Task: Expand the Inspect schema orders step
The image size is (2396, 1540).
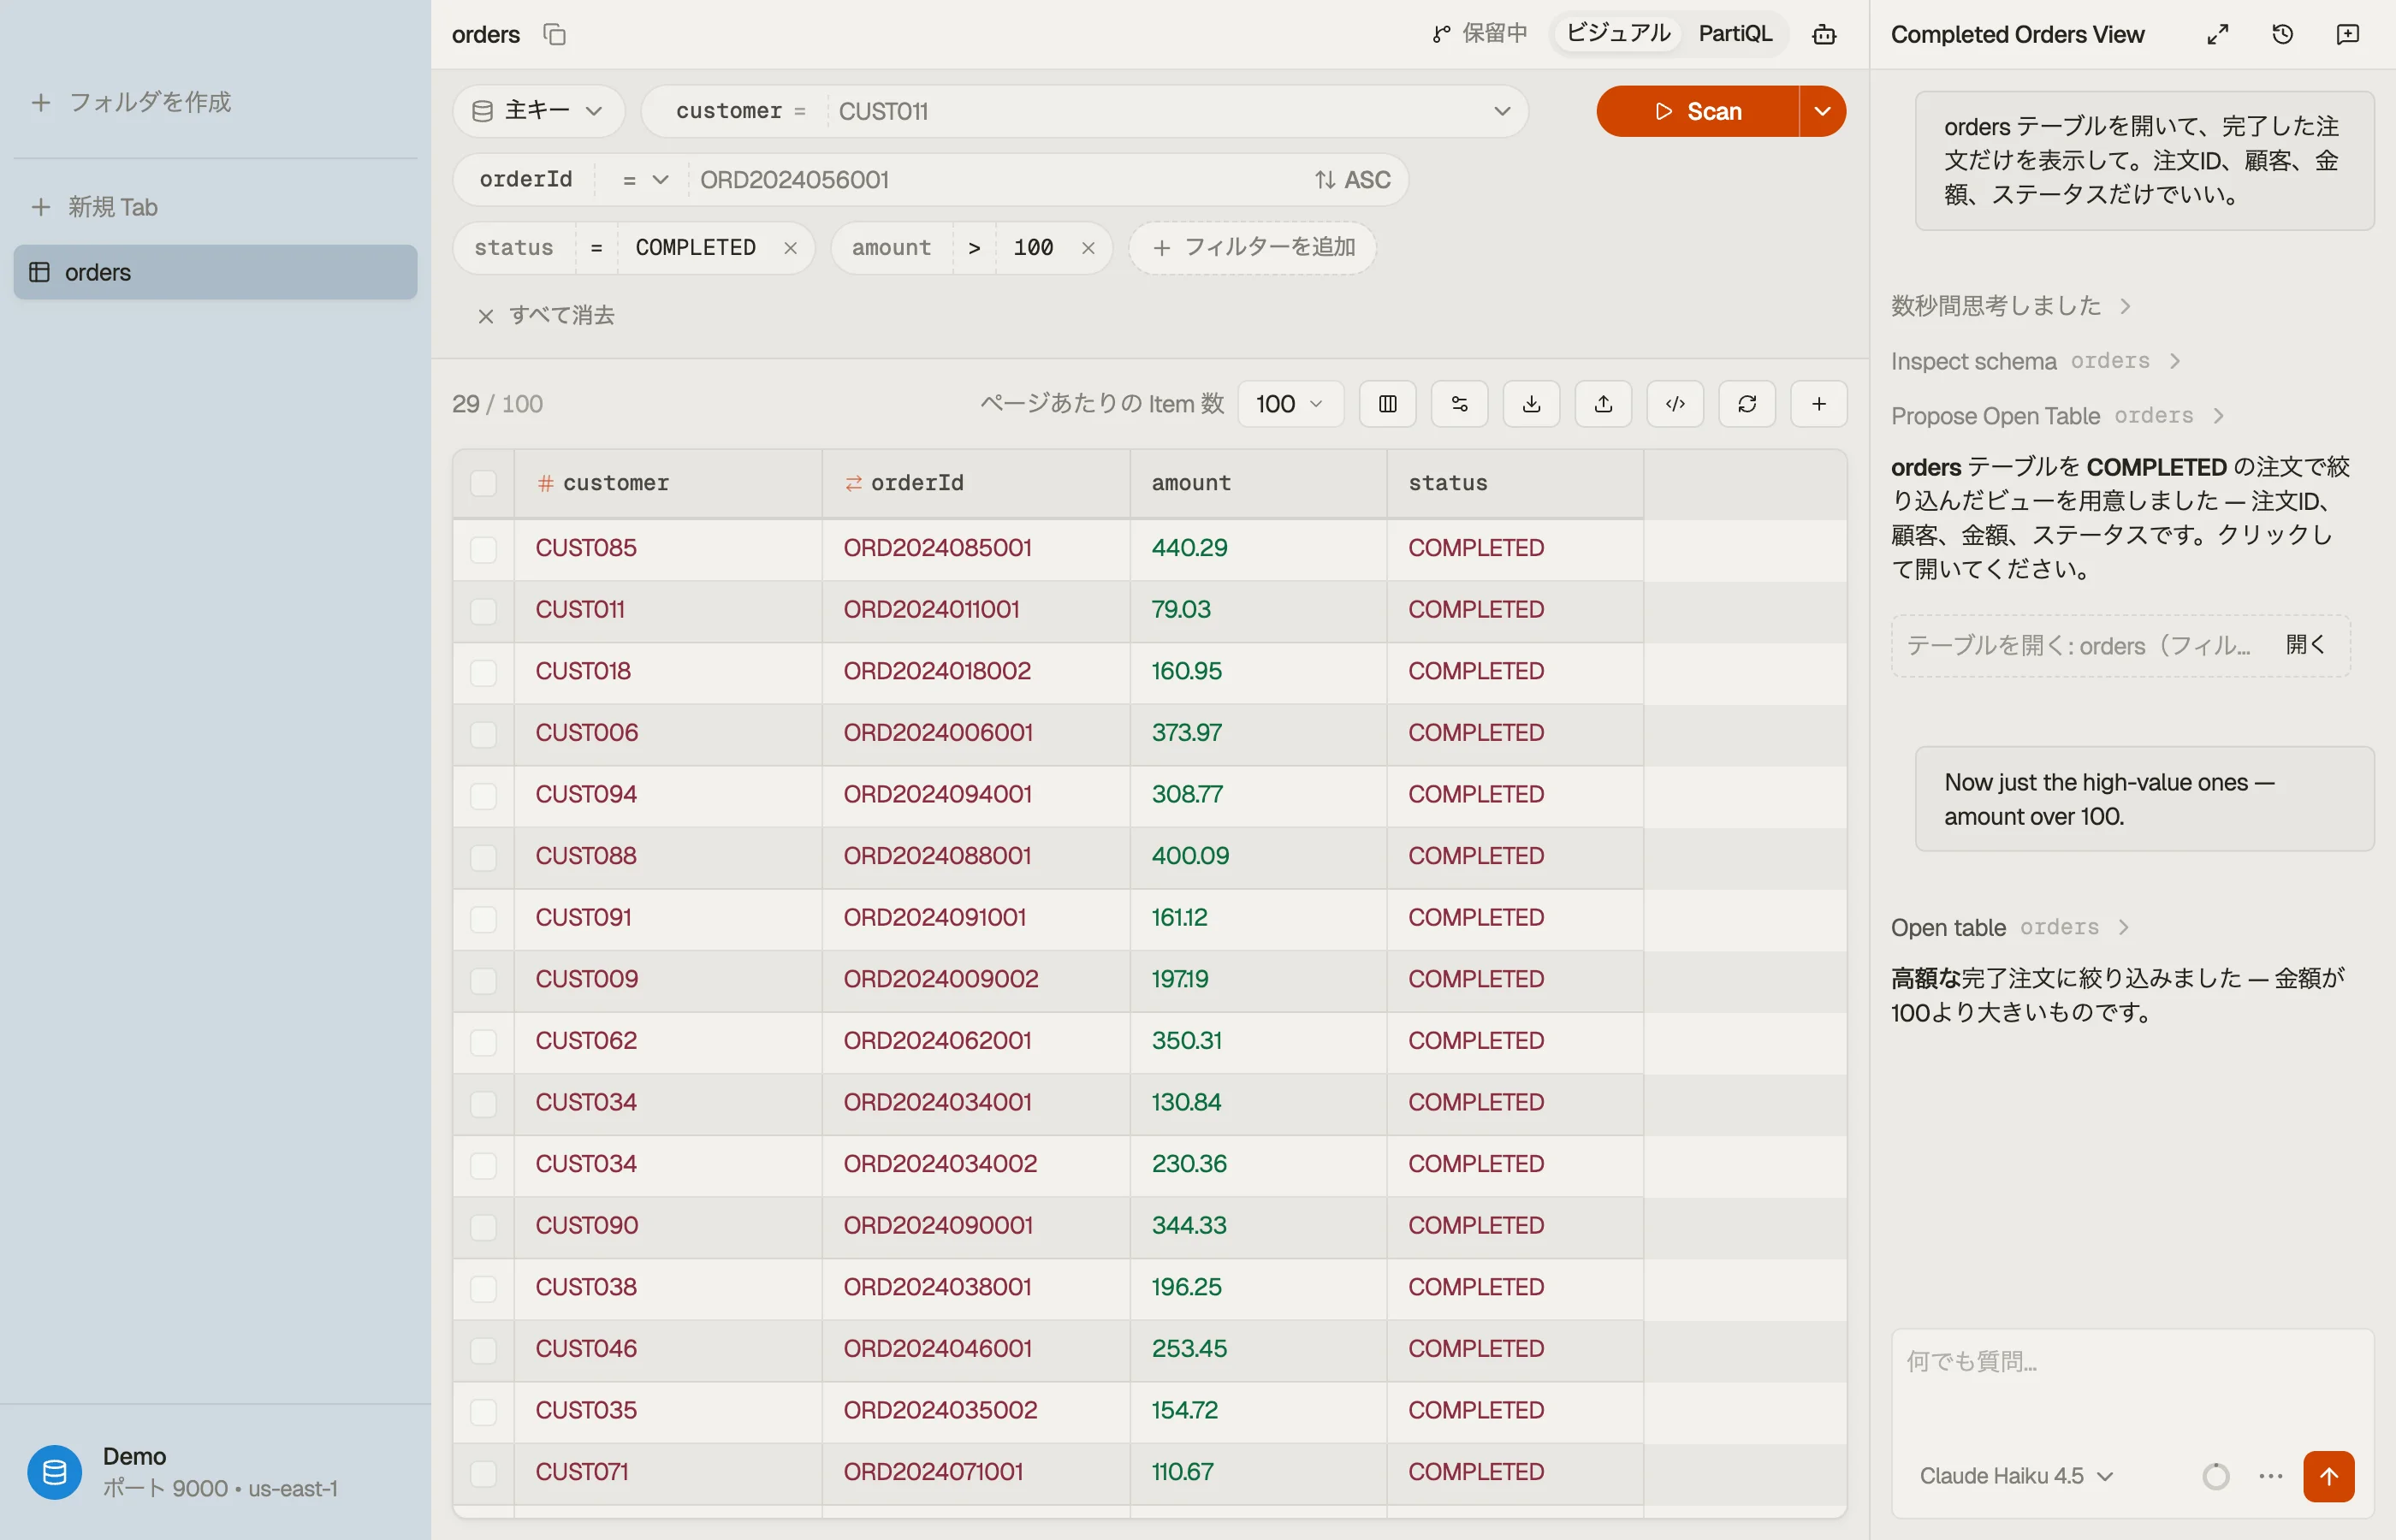Action: [x=2034, y=360]
